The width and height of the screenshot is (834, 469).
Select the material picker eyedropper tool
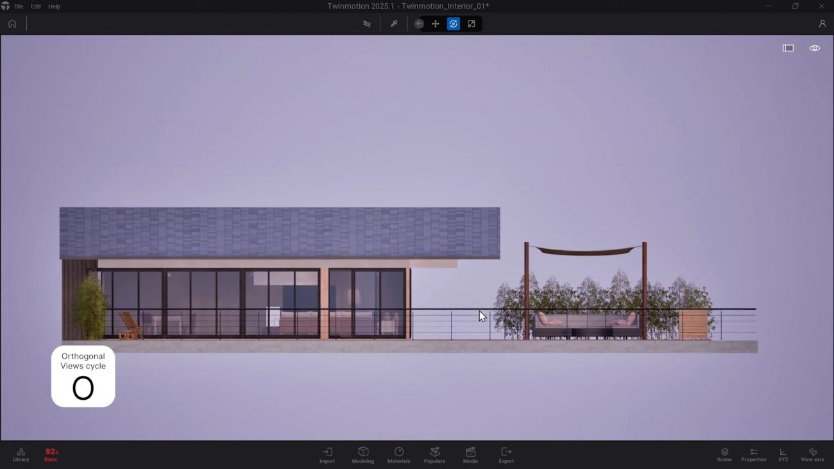click(394, 24)
